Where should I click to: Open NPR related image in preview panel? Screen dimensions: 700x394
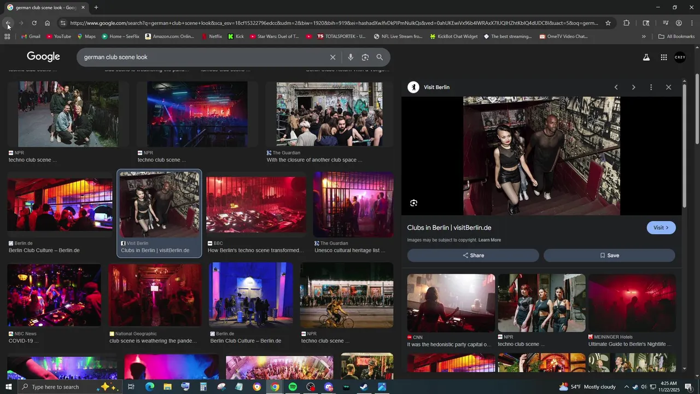541,303
